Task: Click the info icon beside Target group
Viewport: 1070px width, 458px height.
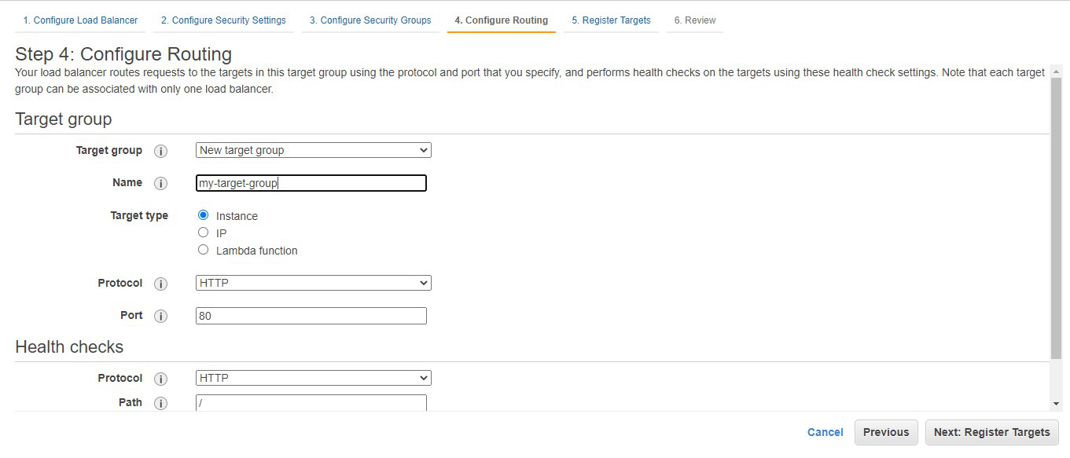Action: tap(160, 151)
